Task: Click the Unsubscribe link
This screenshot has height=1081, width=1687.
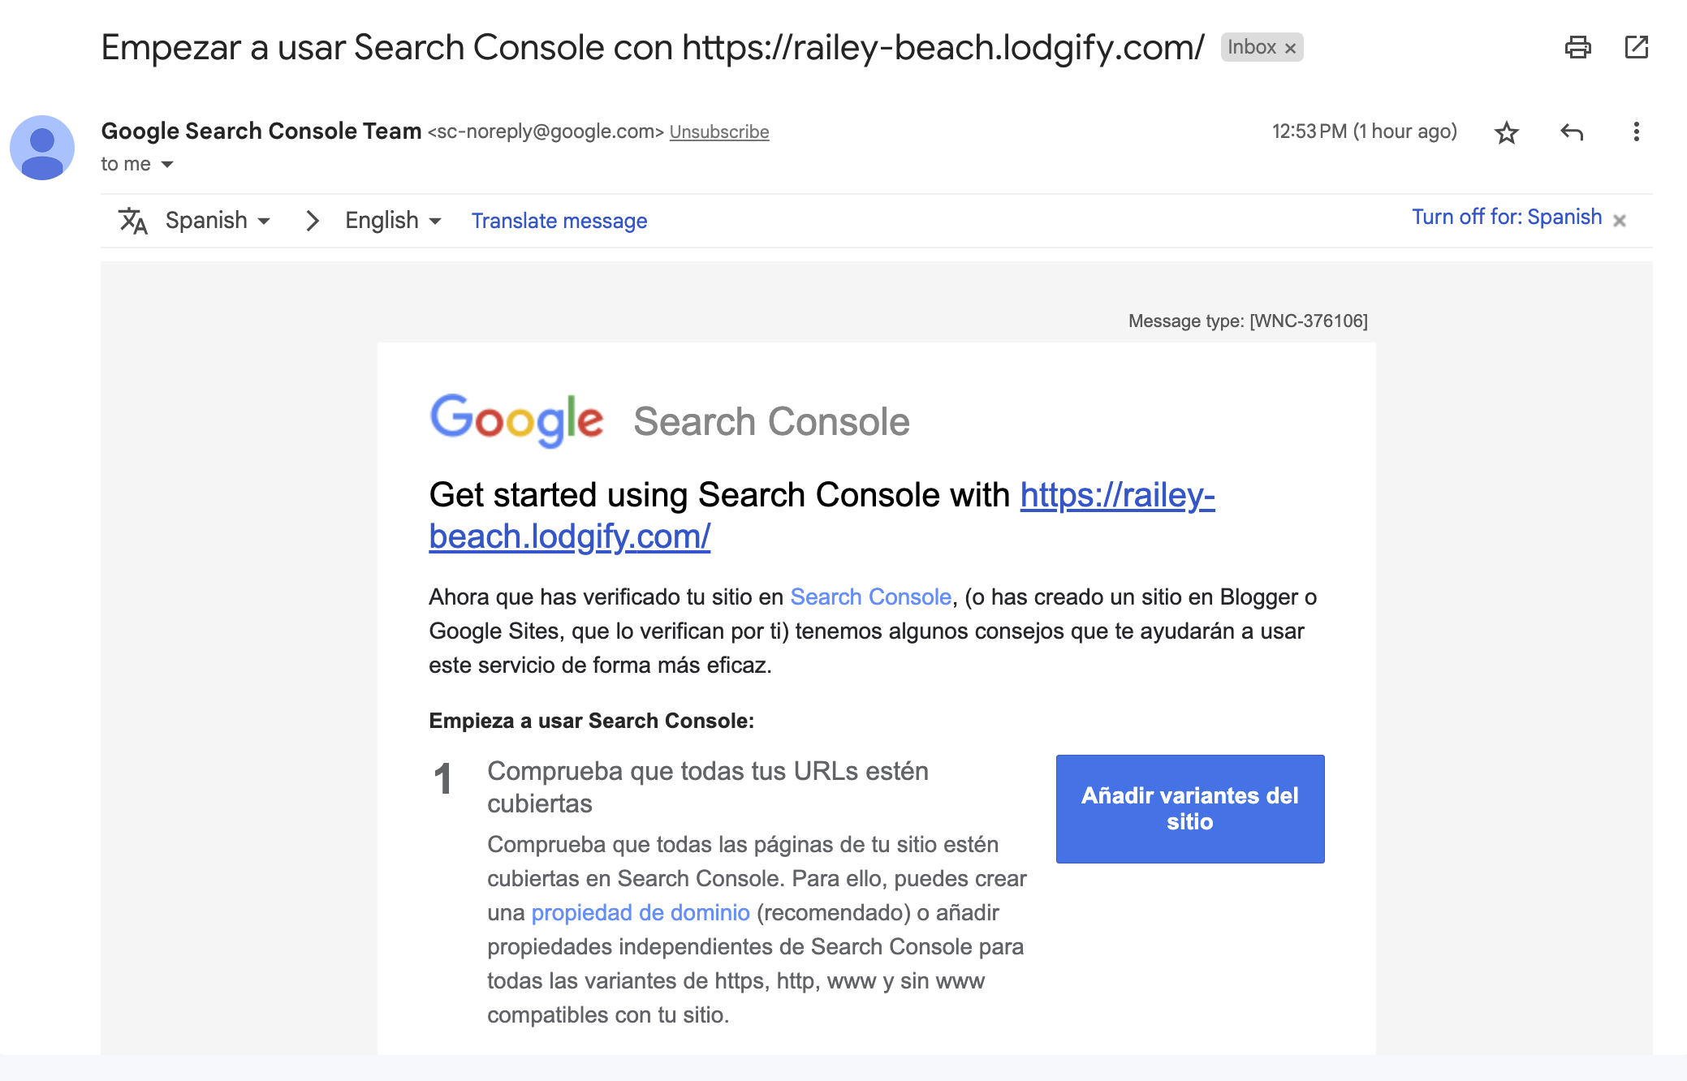Action: coord(718,132)
